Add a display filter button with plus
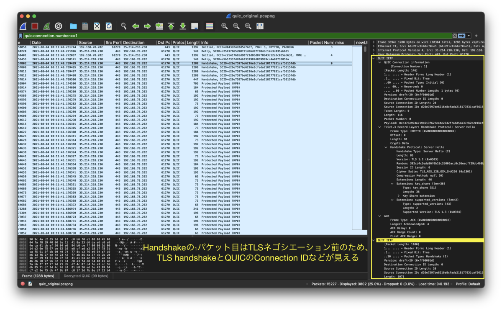This screenshot has width=502, height=311. point(476,36)
